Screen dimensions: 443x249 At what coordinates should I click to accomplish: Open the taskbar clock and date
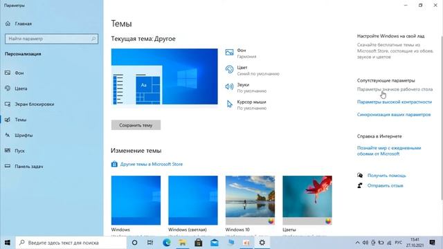coord(415,243)
